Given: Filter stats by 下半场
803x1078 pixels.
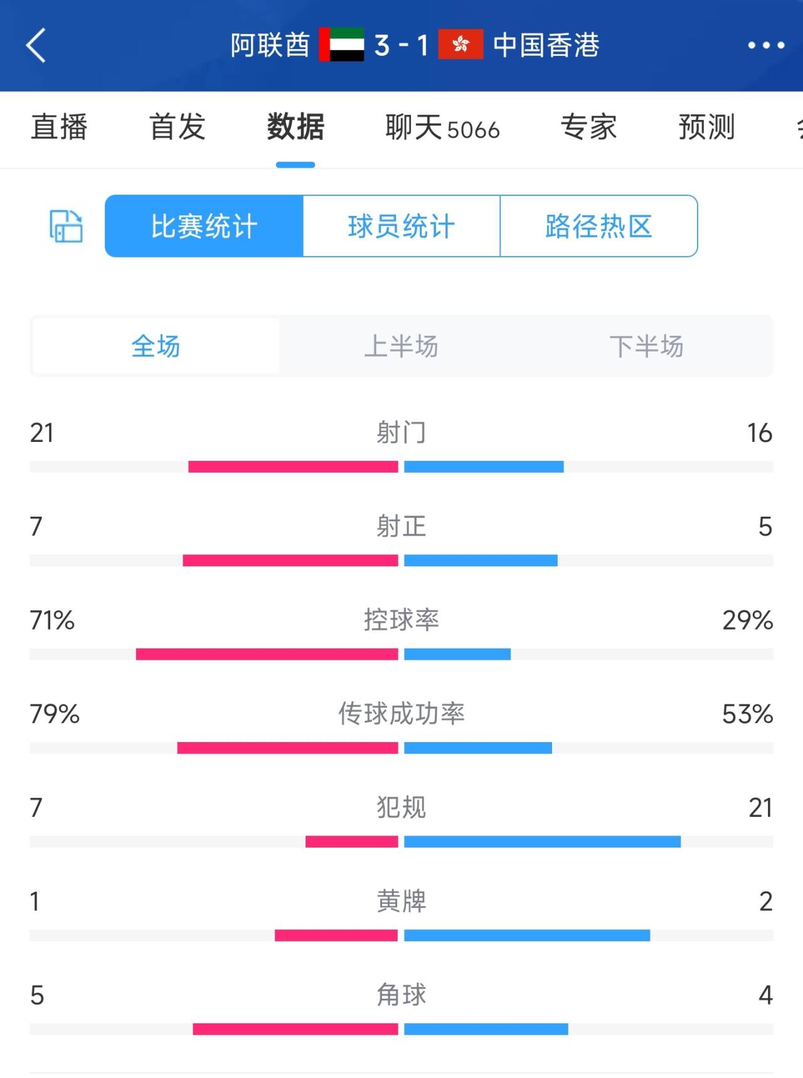Looking at the screenshot, I should pyautogui.click(x=646, y=346).
